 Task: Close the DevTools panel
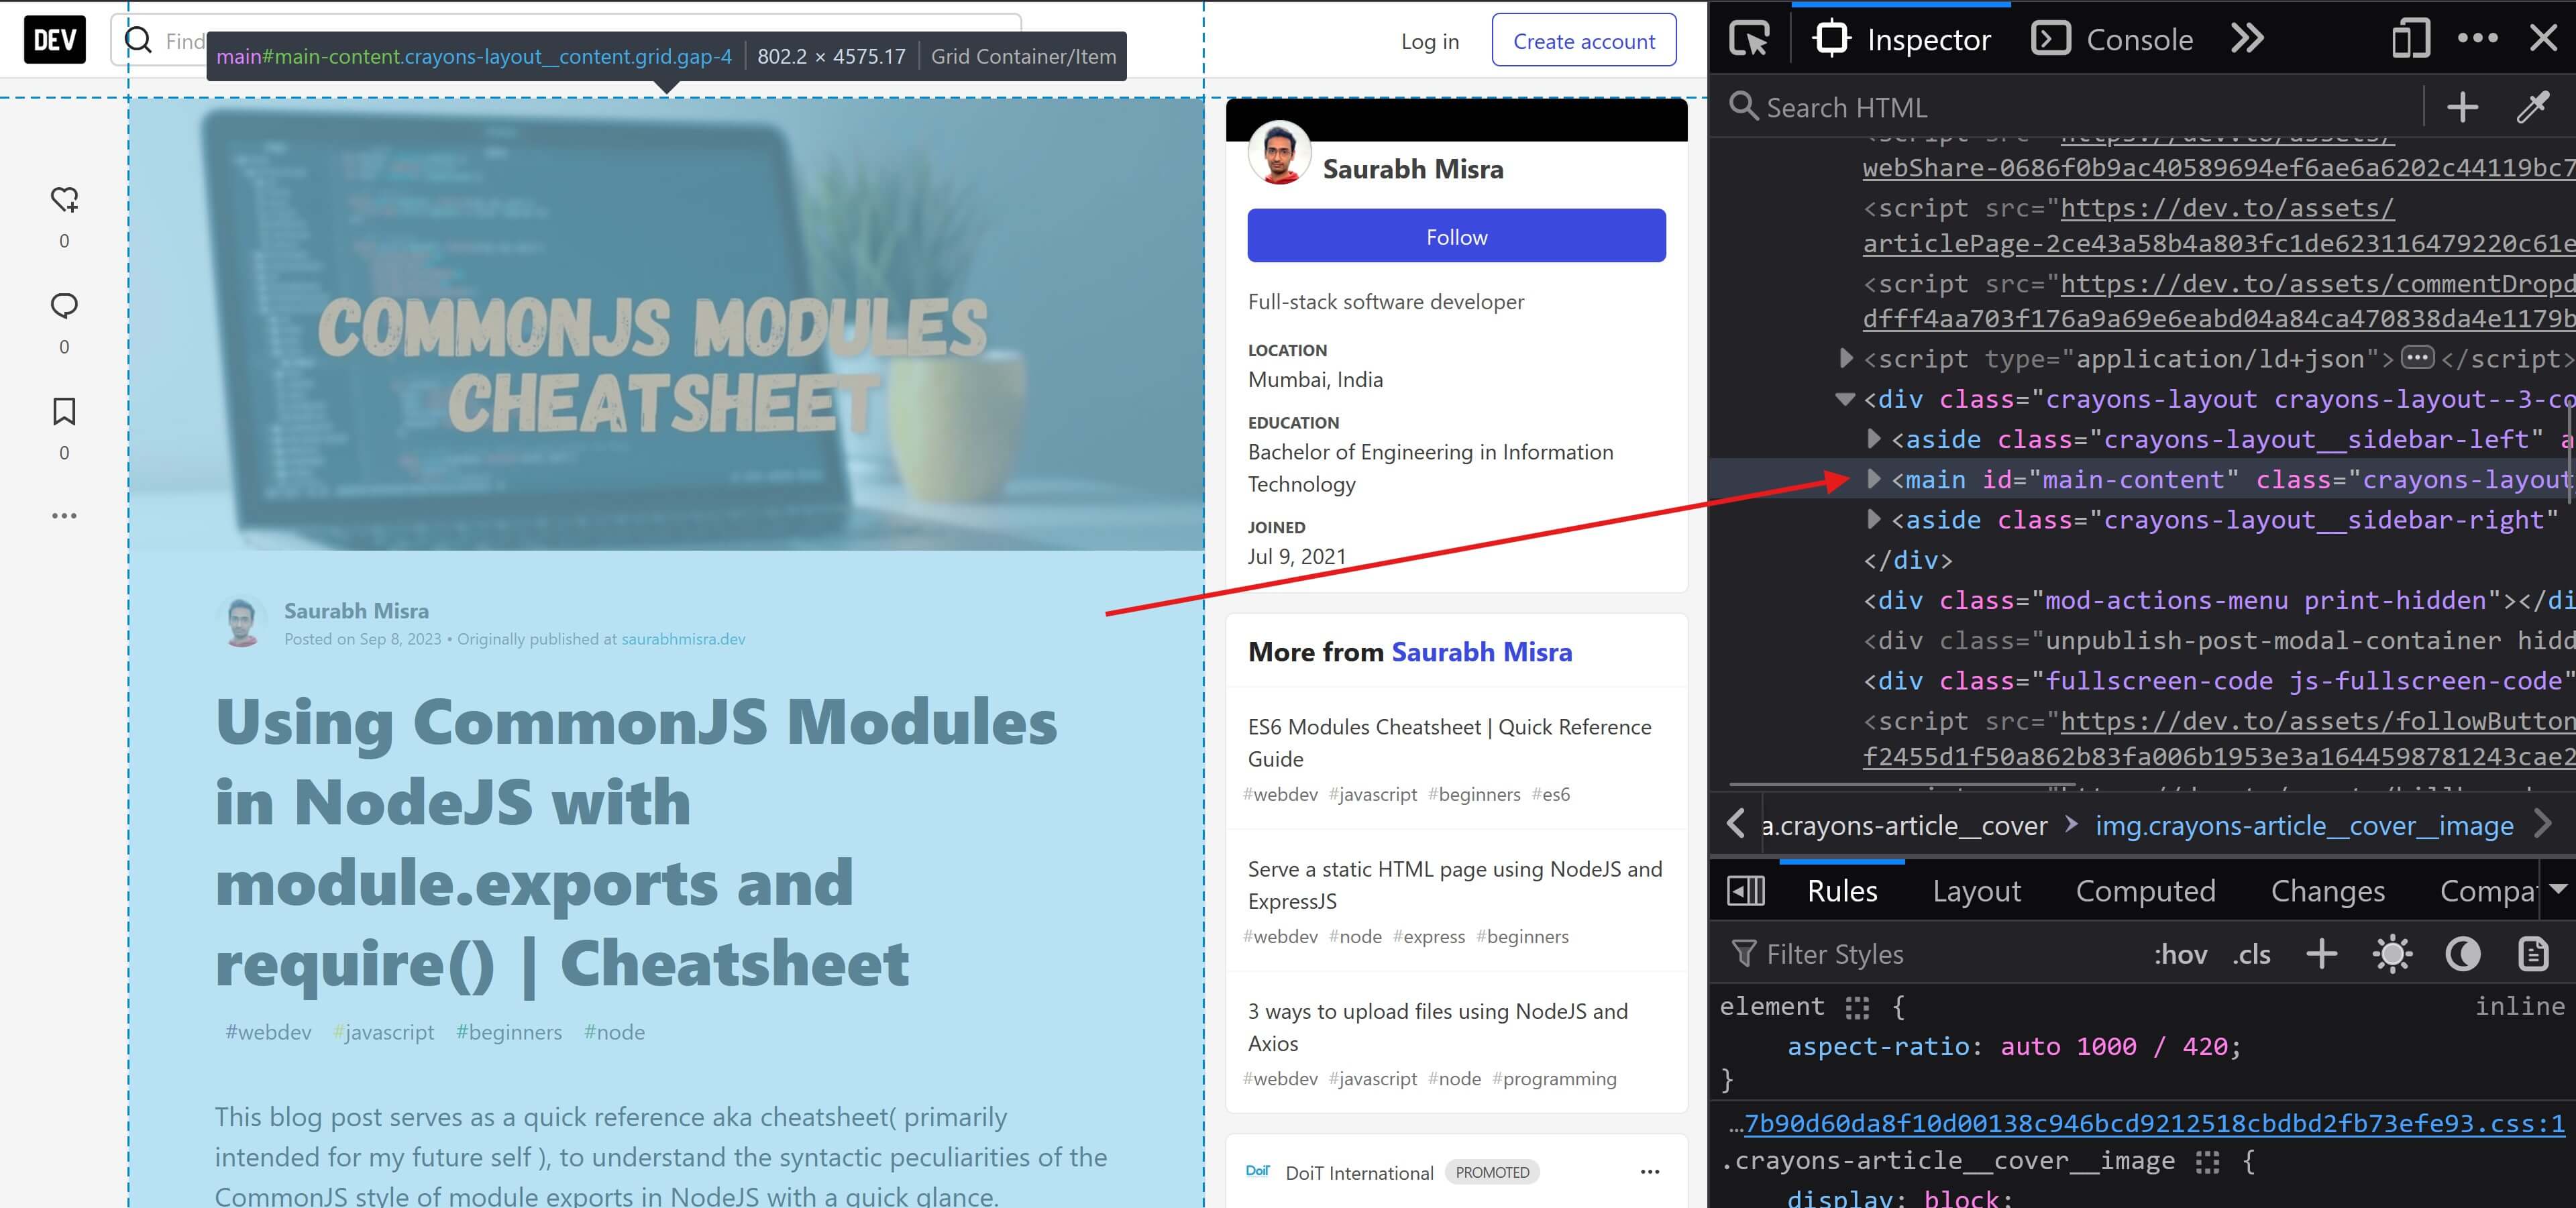tap(2543, 38)
